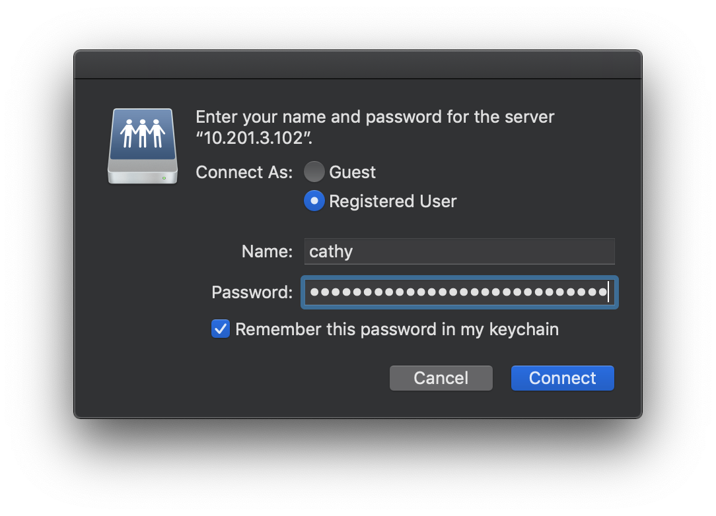Click the "Connect As:" label
Image resolution: width=716 pixels, height=516 pixels.
(244, 172)
